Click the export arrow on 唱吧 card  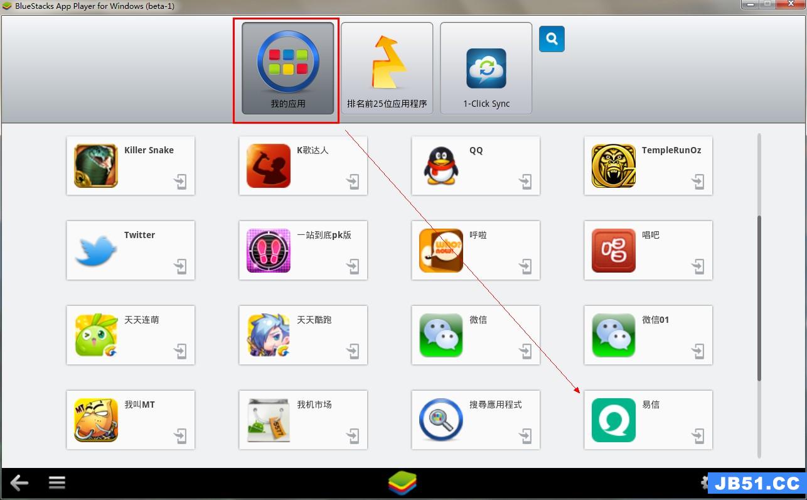698,267
